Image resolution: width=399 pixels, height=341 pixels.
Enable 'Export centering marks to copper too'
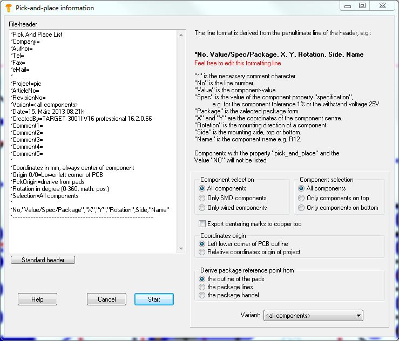[202, 224]
